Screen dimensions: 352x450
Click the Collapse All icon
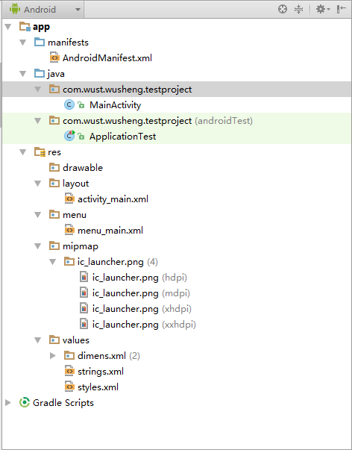tap(298, 9)
